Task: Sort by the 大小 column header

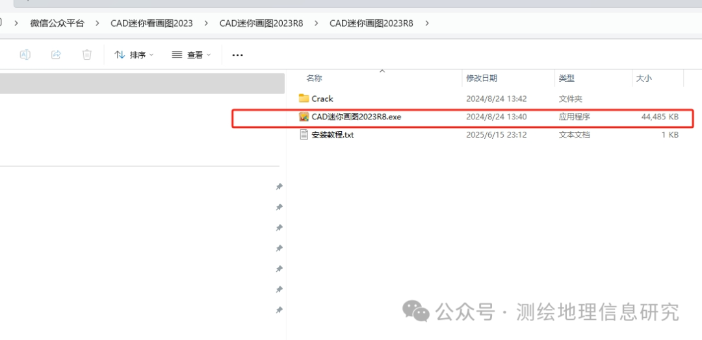Action: click(x=643, y=78)
